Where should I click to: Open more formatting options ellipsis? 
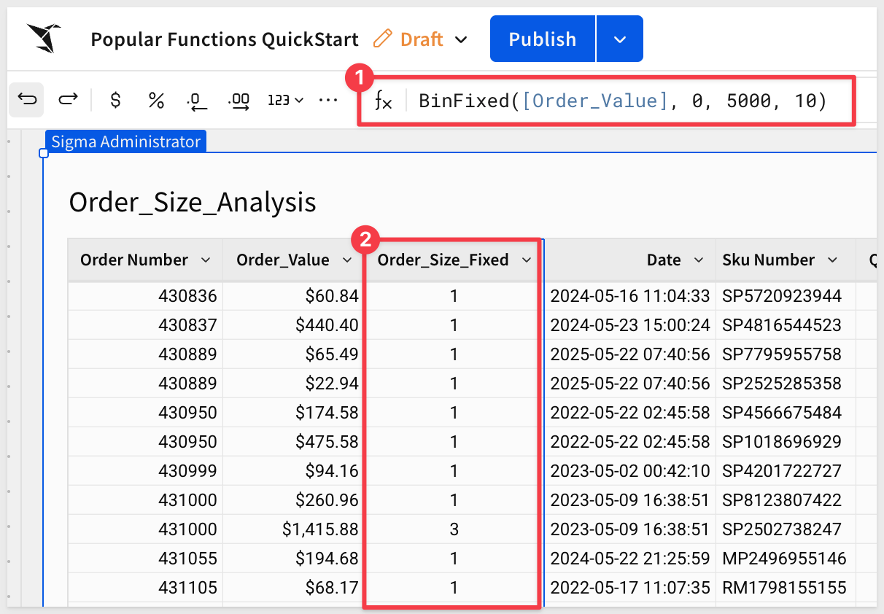(328, 100)
